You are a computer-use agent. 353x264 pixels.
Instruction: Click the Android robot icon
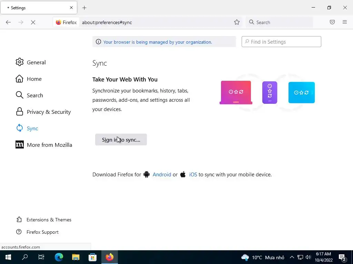click(x=147, y=174)
